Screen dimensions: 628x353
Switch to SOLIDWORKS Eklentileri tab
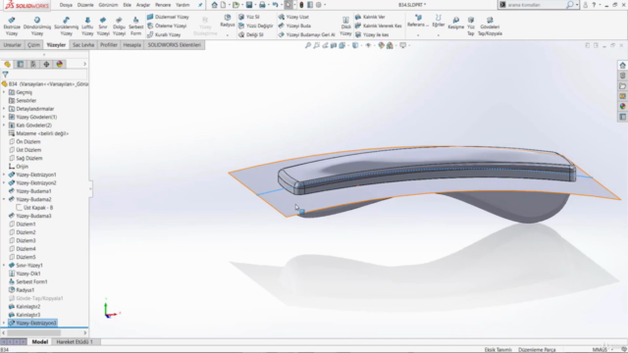coord(175,45)
